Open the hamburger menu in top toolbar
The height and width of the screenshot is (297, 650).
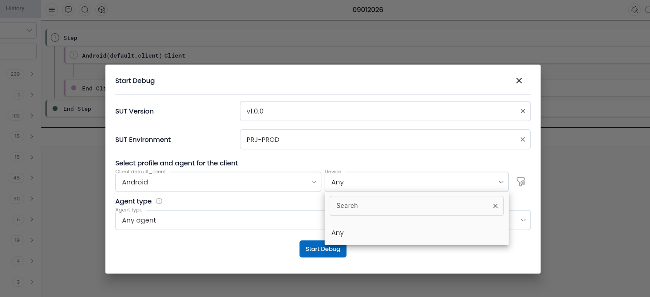click(52, 10)
